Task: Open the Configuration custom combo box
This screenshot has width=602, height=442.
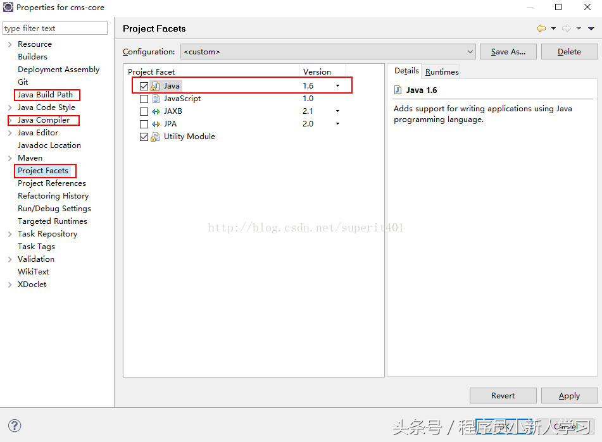Action: point(328,51)
